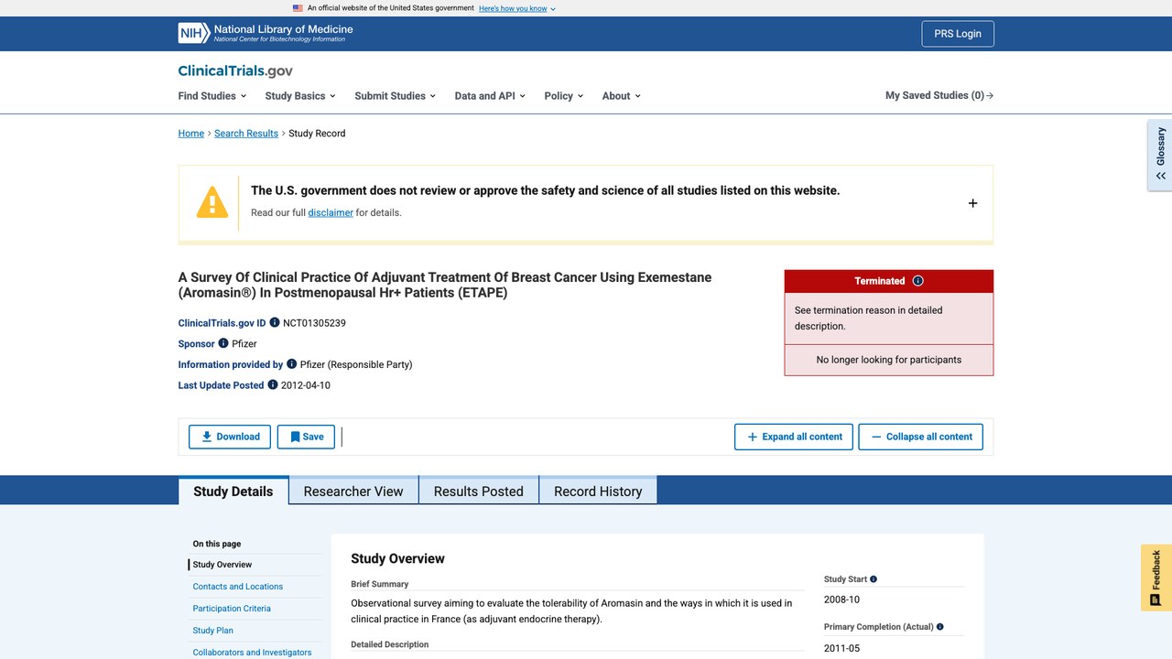Select Study Overview in On this page list

pos(222,565)
